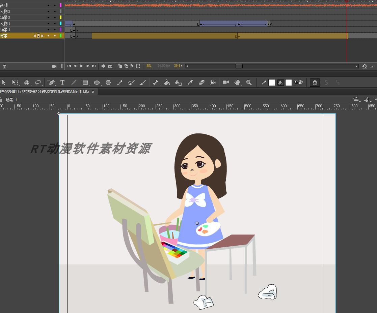Open the fill color picker dropdown

point(288,83)
